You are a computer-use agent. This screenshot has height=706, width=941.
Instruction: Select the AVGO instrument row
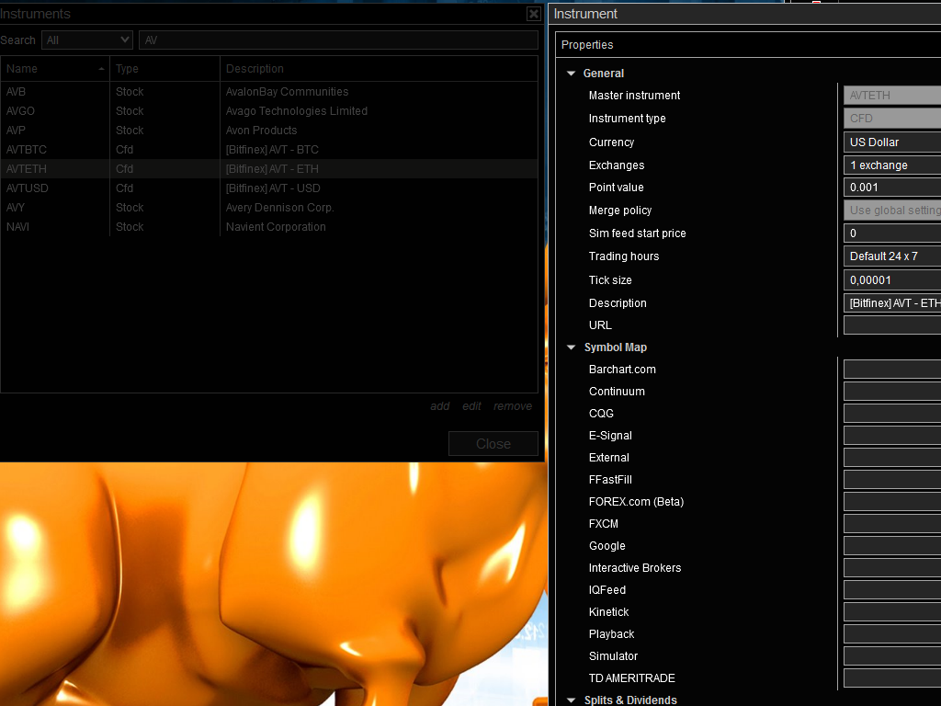pyautogui.click(x=269, y=111)
